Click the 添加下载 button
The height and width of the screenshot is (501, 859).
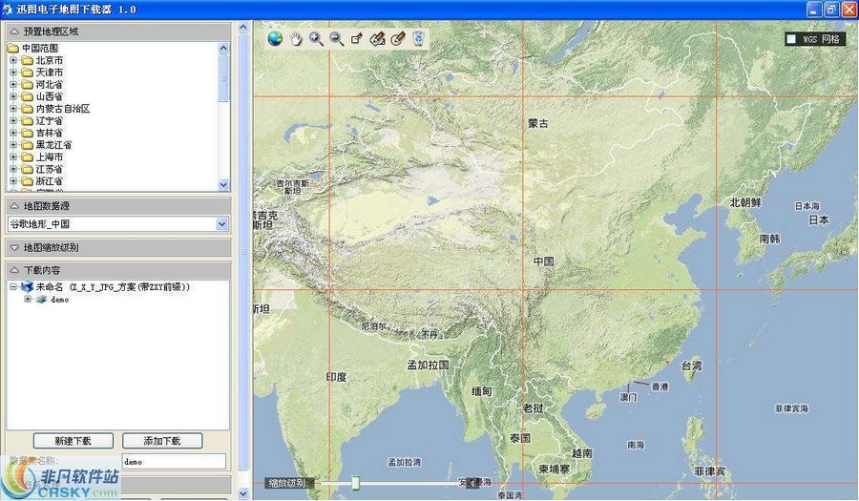coord(162,441)
